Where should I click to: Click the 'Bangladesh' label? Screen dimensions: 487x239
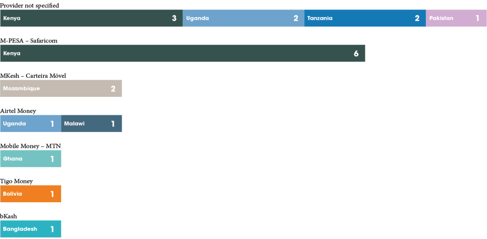point(20,229)
